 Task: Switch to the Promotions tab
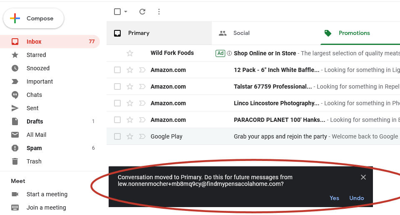[360, 33]
